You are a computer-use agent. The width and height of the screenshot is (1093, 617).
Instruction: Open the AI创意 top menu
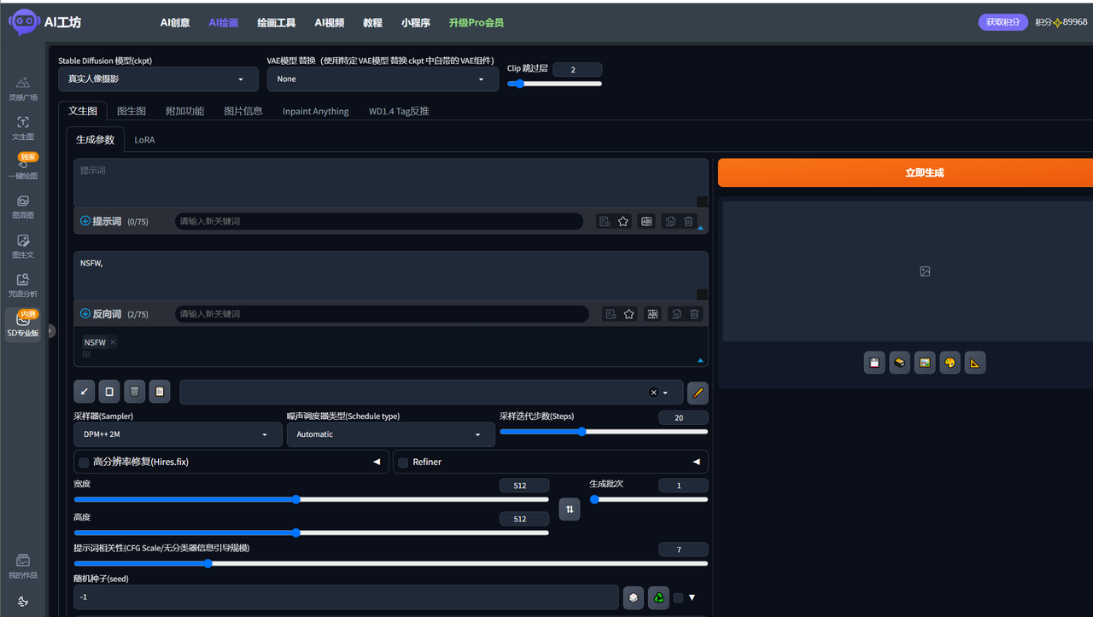[175, 23]
